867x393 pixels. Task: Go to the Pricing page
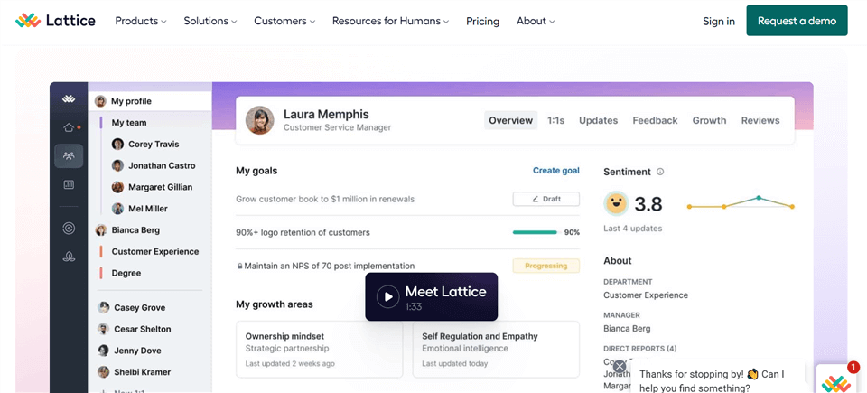[x=482, y=21]
